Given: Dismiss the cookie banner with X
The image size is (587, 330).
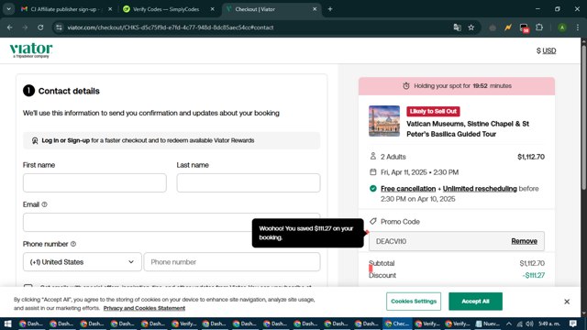Looking at the screenshot, I should tap(567, 302).
